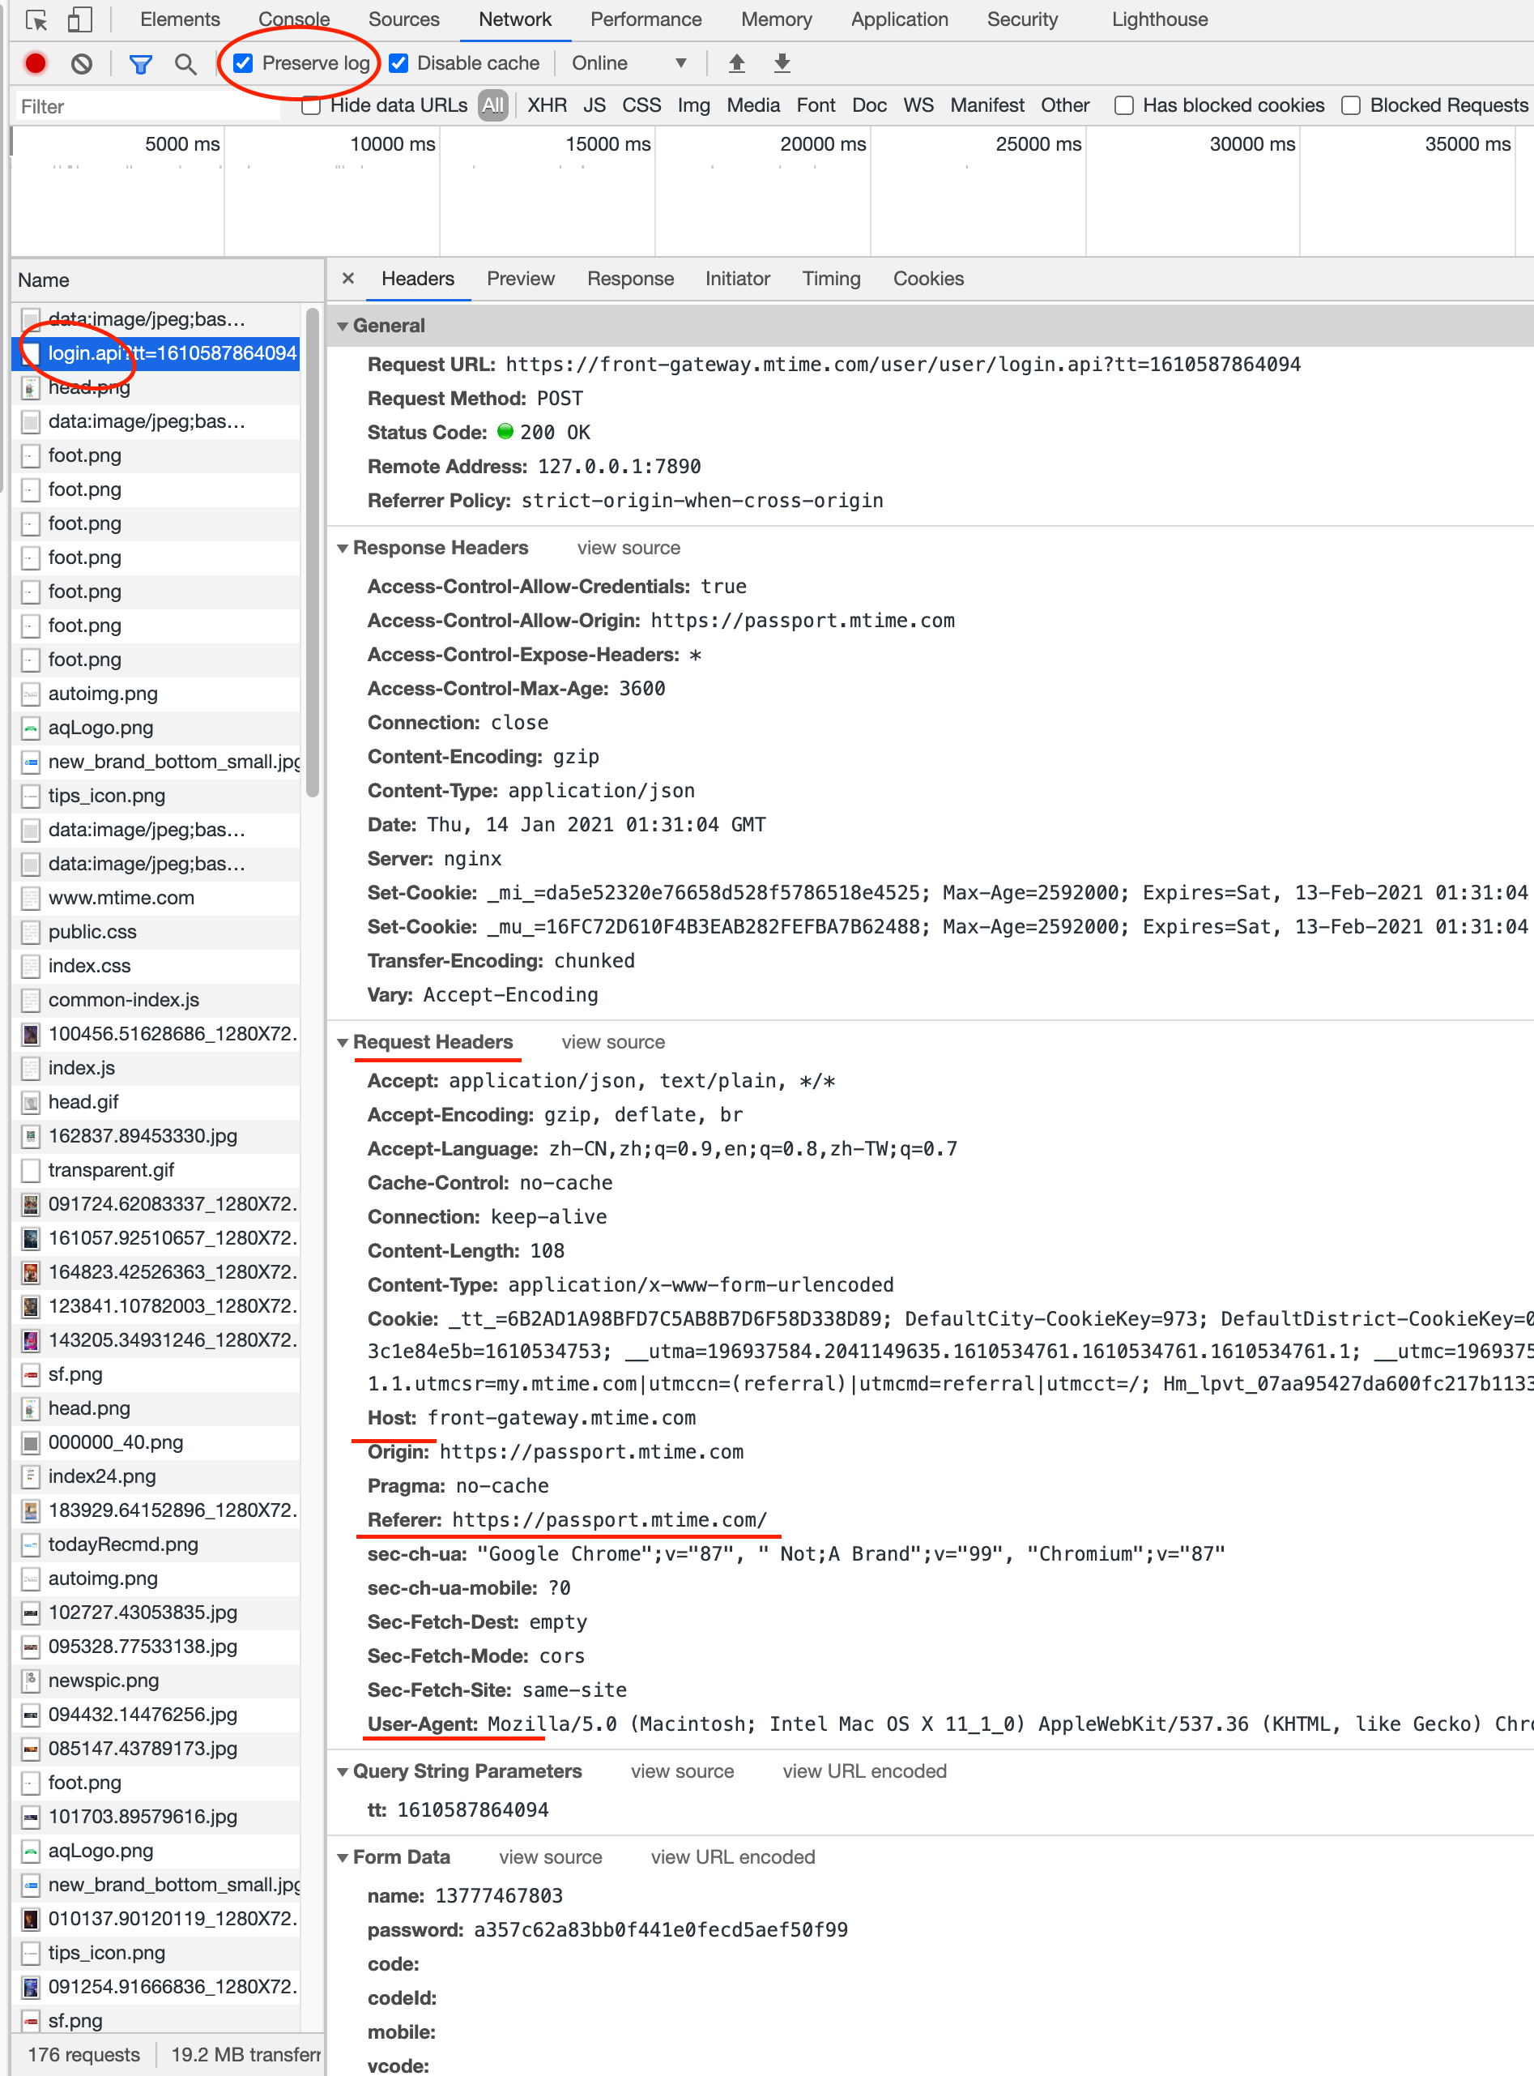1534x2076 pixels.
Task: Open the Lighthouse panel
Action: [1160, 19]
